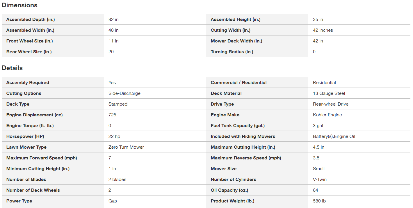
Task: Click the 82 in depth value
Action: tap(113, 19)
